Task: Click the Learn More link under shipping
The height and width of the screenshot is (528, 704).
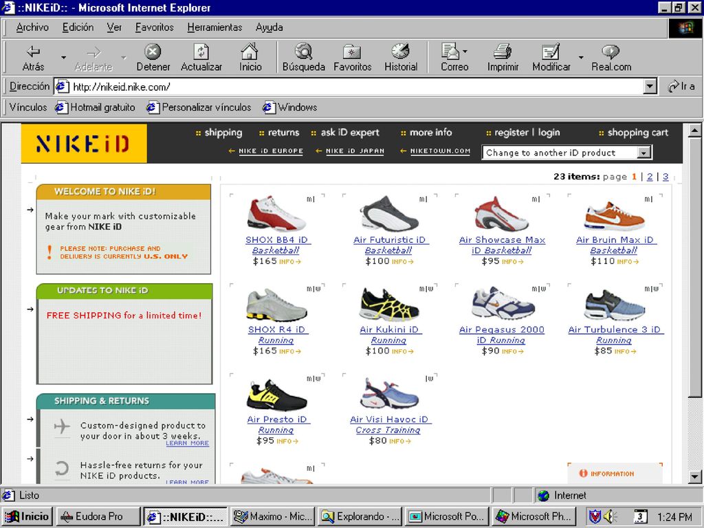Action: [x=187, y=443]
